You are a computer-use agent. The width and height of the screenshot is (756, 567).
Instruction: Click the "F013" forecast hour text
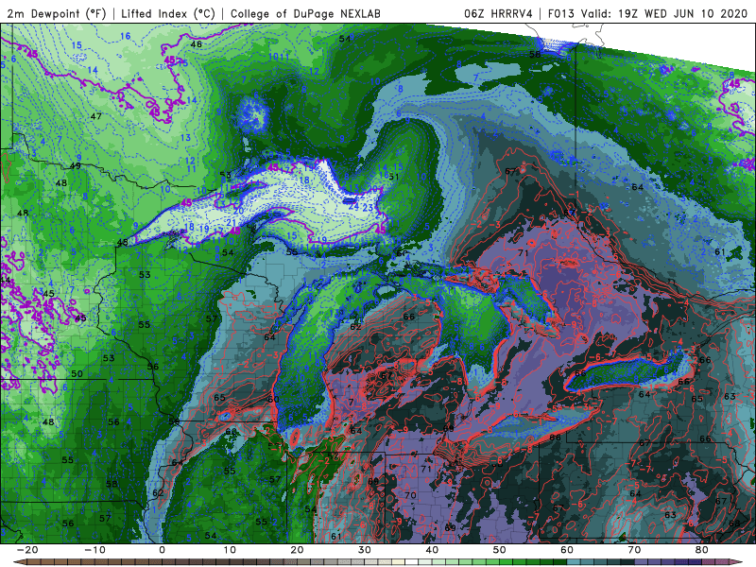(561, 13)
